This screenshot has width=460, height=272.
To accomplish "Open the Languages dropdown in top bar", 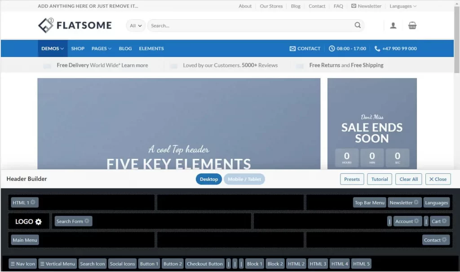I will (x=402, y=6).
